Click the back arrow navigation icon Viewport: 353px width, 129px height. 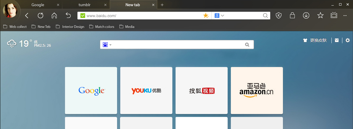pyautogui.click(x=27, y=15)
